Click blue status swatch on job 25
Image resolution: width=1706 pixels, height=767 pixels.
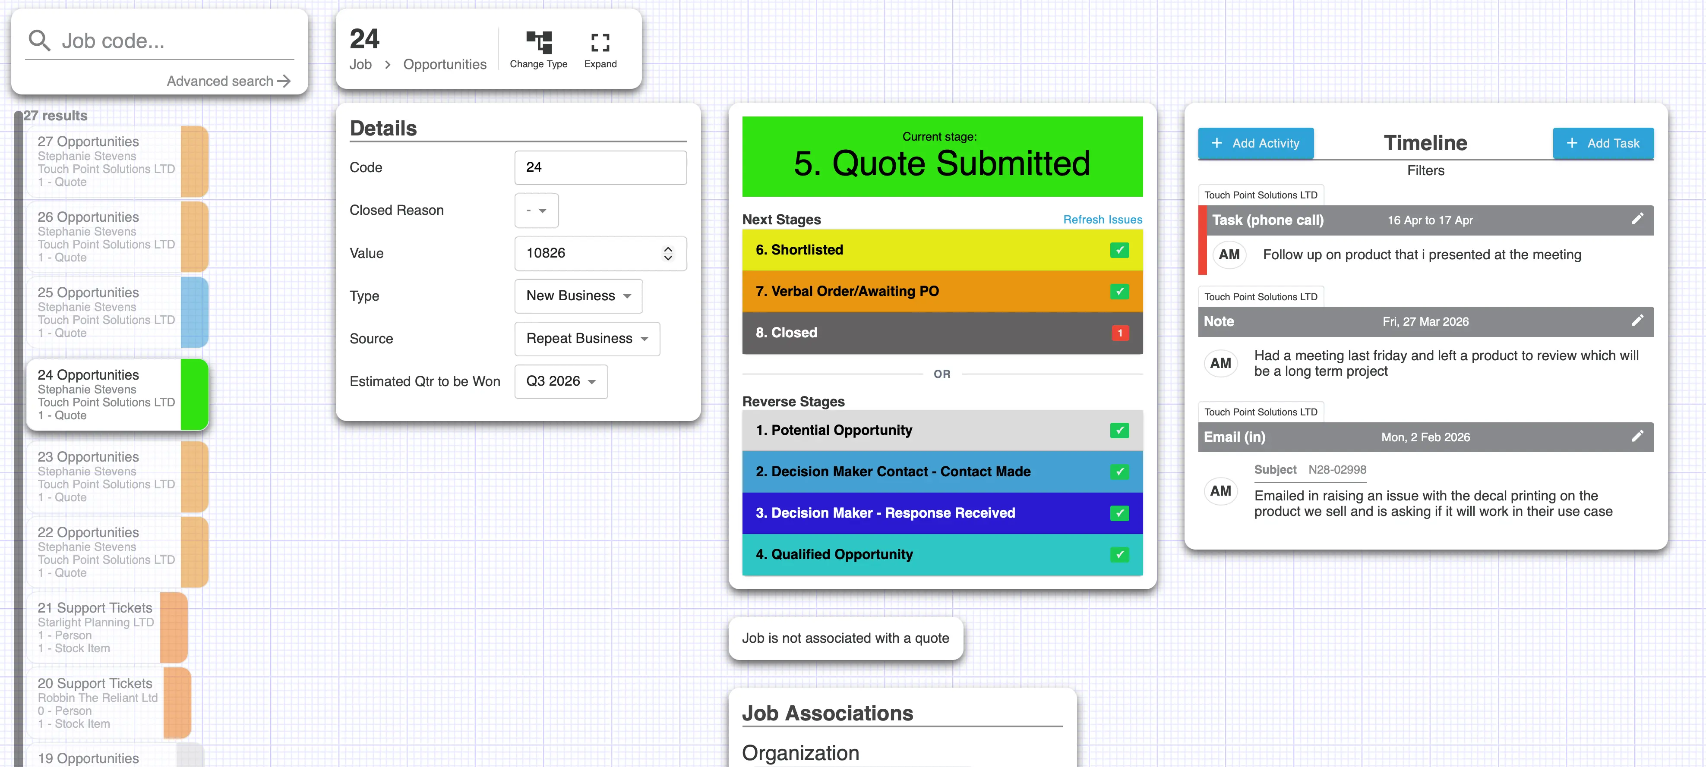point(194,312)
